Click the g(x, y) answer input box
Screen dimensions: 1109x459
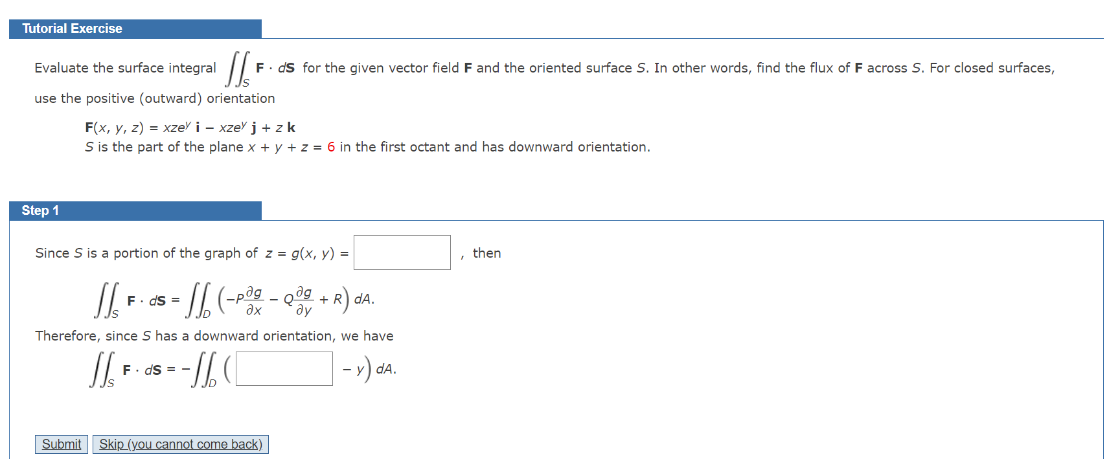click(x=401, y=252)
